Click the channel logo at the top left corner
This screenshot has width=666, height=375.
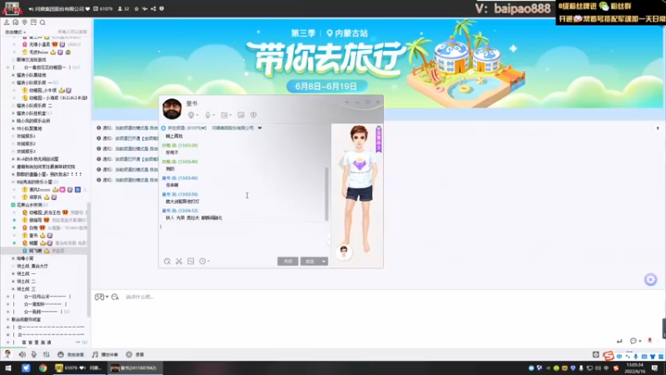pos(12,8)
